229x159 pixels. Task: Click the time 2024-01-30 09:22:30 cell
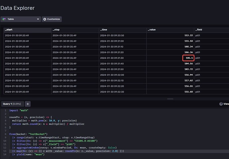[123, 92]
